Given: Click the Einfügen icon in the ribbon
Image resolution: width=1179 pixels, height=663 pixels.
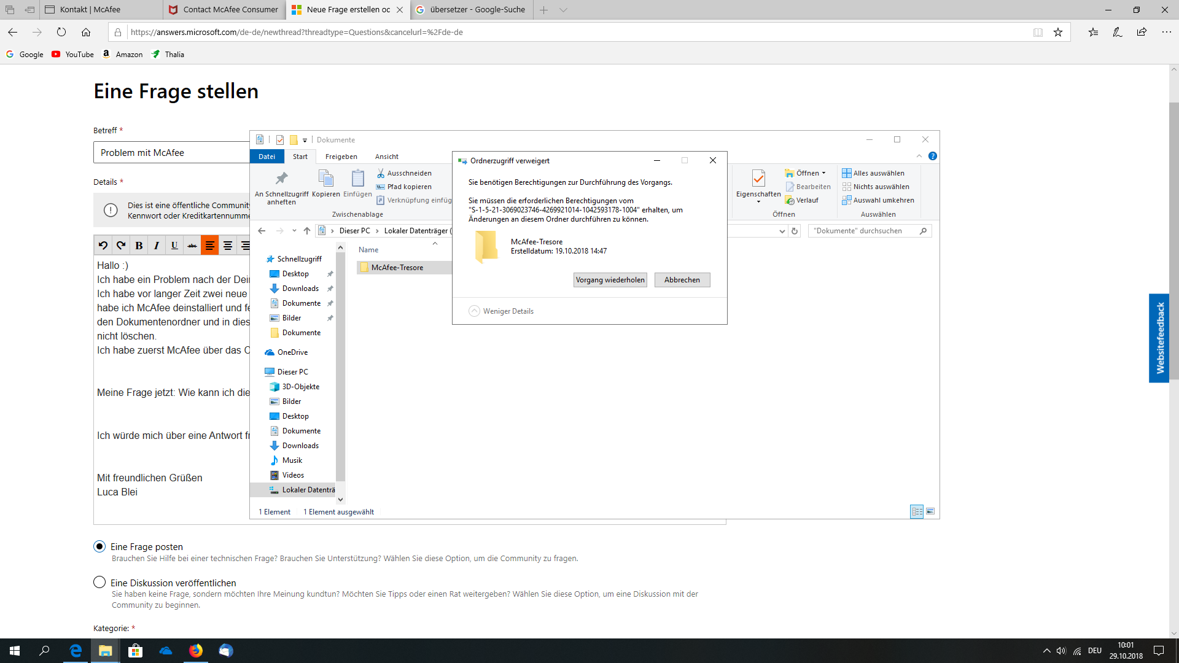Looking at the screenshot, I should click(x=357, y=179).
